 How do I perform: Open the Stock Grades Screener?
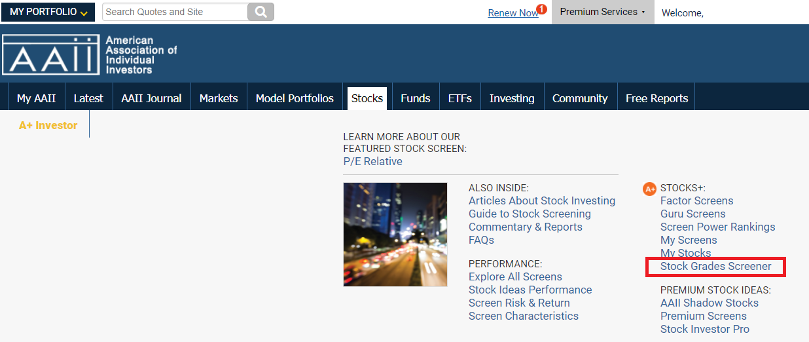716,267
